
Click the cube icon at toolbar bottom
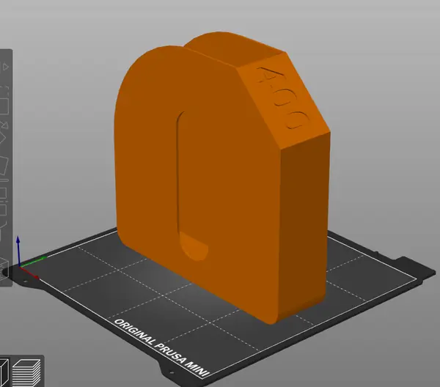[x=4, y=269]
